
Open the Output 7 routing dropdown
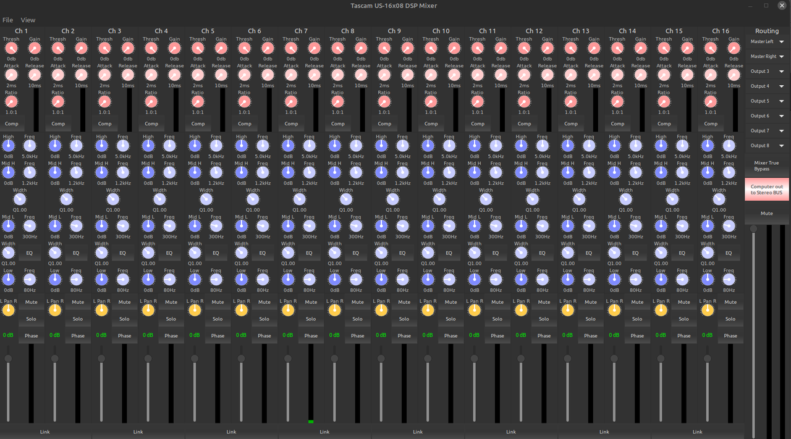767,130
